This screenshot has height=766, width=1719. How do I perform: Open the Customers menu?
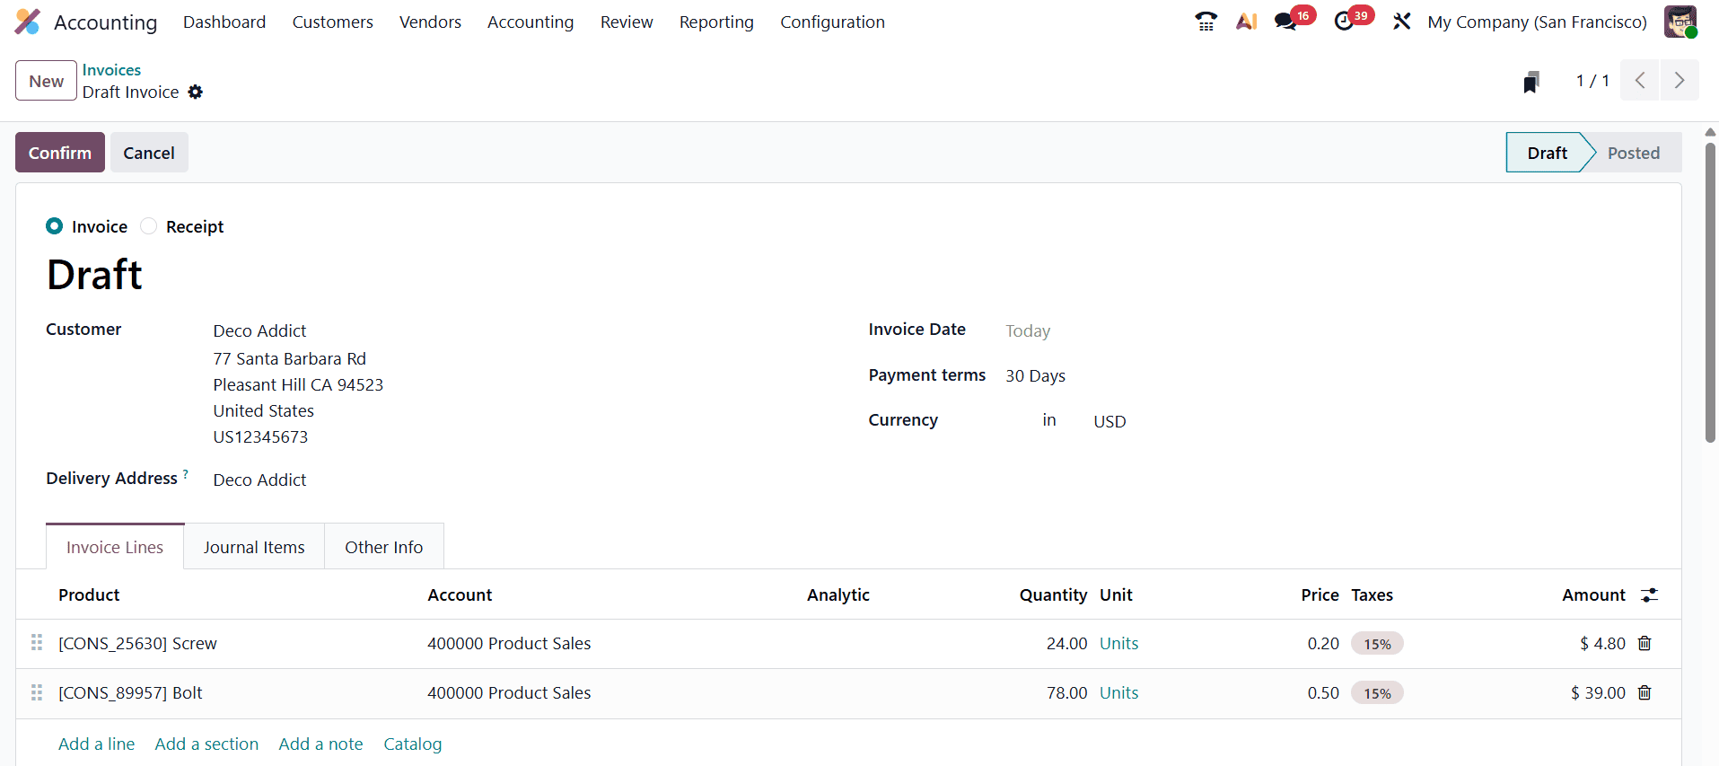pos(332,22)
